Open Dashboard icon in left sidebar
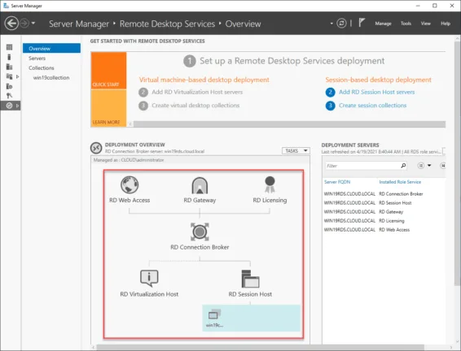This screenshot has height=351, width=461. pyautogui.click(x=10, y=47)
